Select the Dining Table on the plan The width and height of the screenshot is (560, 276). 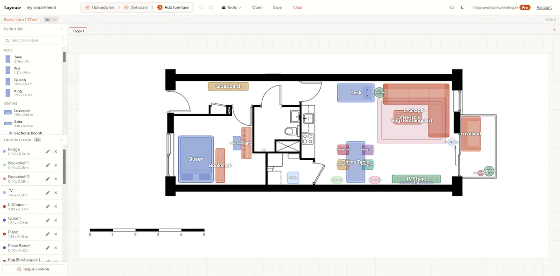coord(356,162)
